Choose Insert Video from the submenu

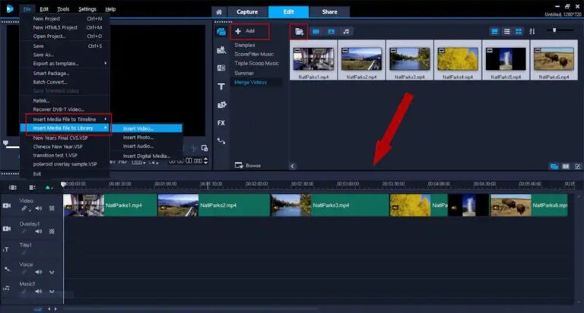click(x=147, y=128)
